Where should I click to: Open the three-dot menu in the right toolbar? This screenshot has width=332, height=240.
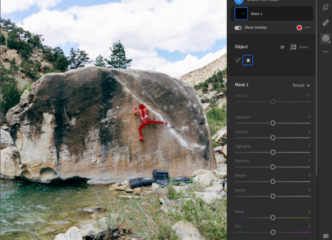pyautogui.click(x=326, y=52)
